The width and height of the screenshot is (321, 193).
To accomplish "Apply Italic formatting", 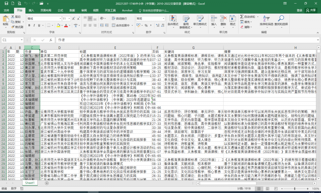I will pos(34,25).
